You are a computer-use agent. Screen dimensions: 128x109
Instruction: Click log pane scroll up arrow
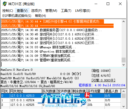pos(123,21)
